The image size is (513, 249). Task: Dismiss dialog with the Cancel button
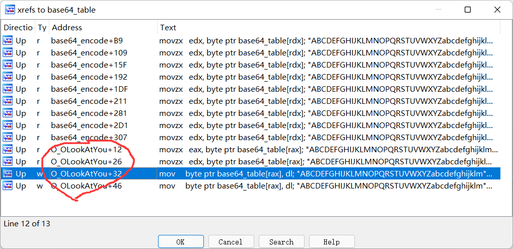click(231, 242)
